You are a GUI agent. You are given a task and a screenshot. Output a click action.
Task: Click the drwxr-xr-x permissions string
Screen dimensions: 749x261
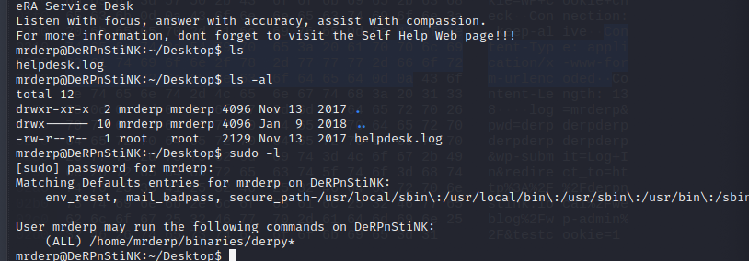[52, 109]
